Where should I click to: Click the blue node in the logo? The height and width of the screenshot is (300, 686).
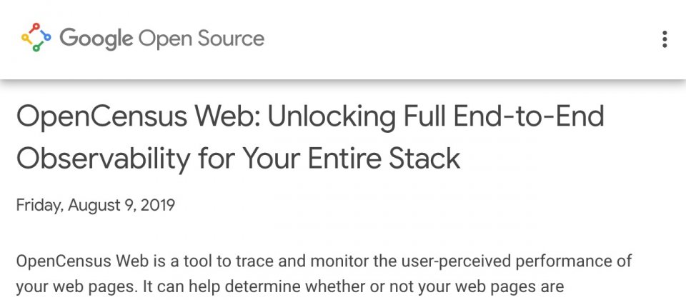point(47,38)
